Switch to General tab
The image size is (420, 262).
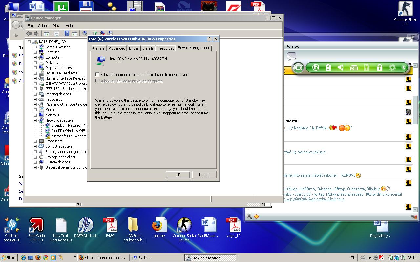point(99,48)
